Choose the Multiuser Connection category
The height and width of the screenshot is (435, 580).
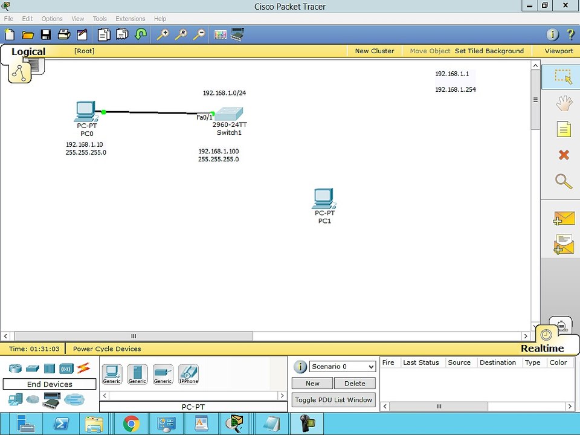click(74, 399)
